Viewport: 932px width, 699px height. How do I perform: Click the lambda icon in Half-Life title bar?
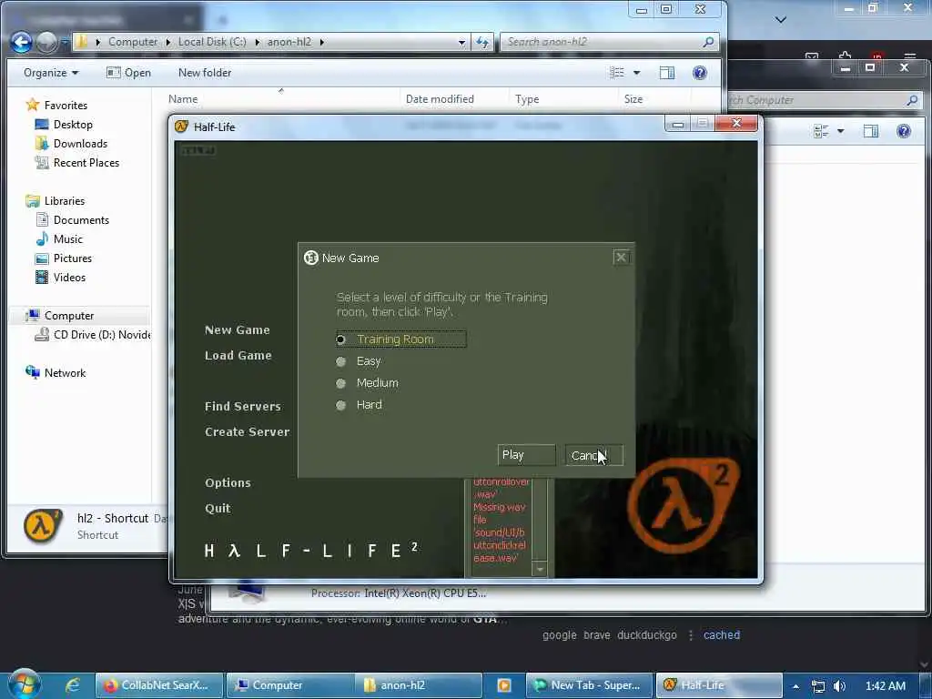click(x=182, y=127)
